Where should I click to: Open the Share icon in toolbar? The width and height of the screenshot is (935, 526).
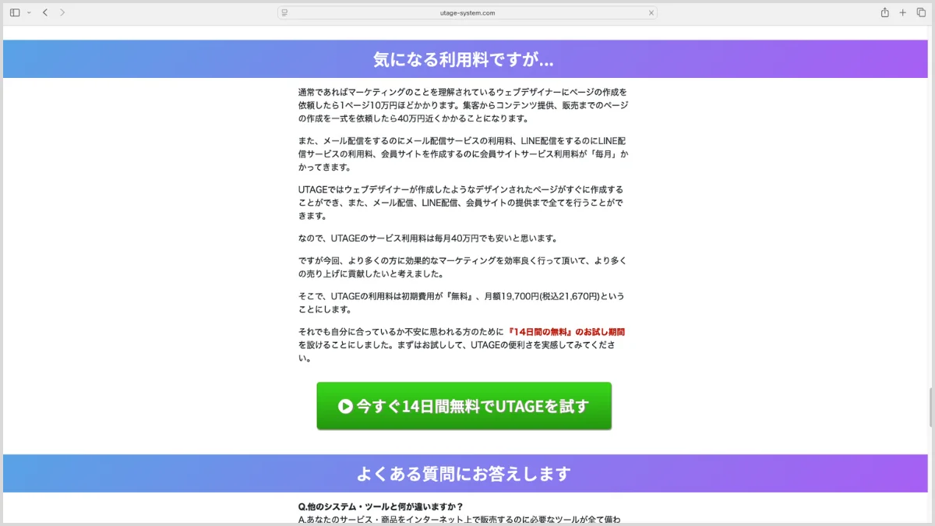[884, 12]
